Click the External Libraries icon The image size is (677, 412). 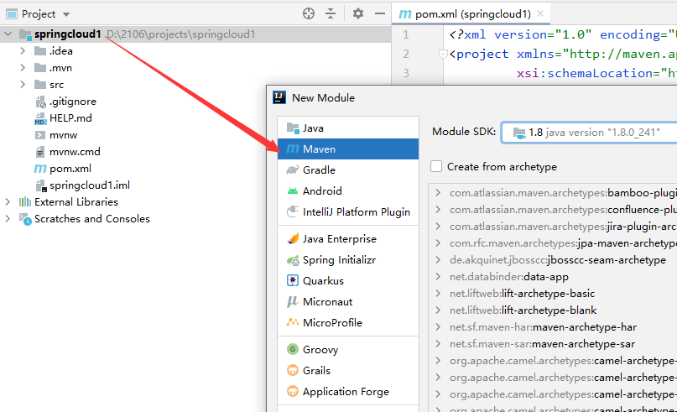point(25,201)
